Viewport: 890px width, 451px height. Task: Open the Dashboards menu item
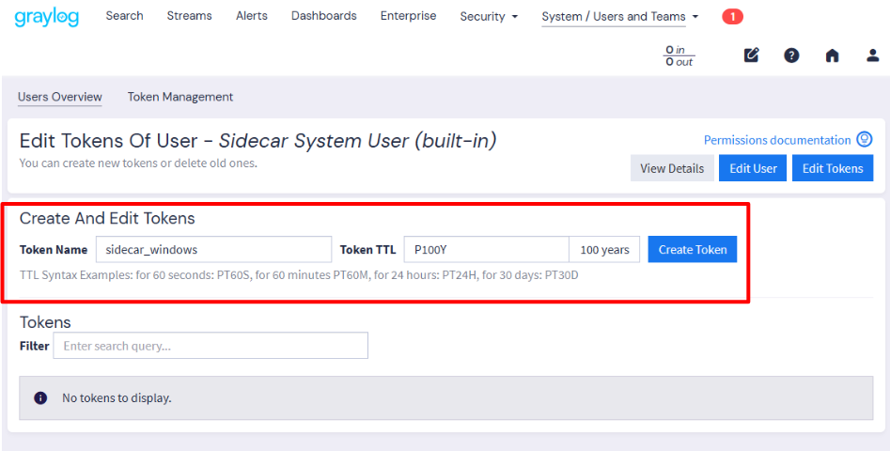click(x=324, y=16)
